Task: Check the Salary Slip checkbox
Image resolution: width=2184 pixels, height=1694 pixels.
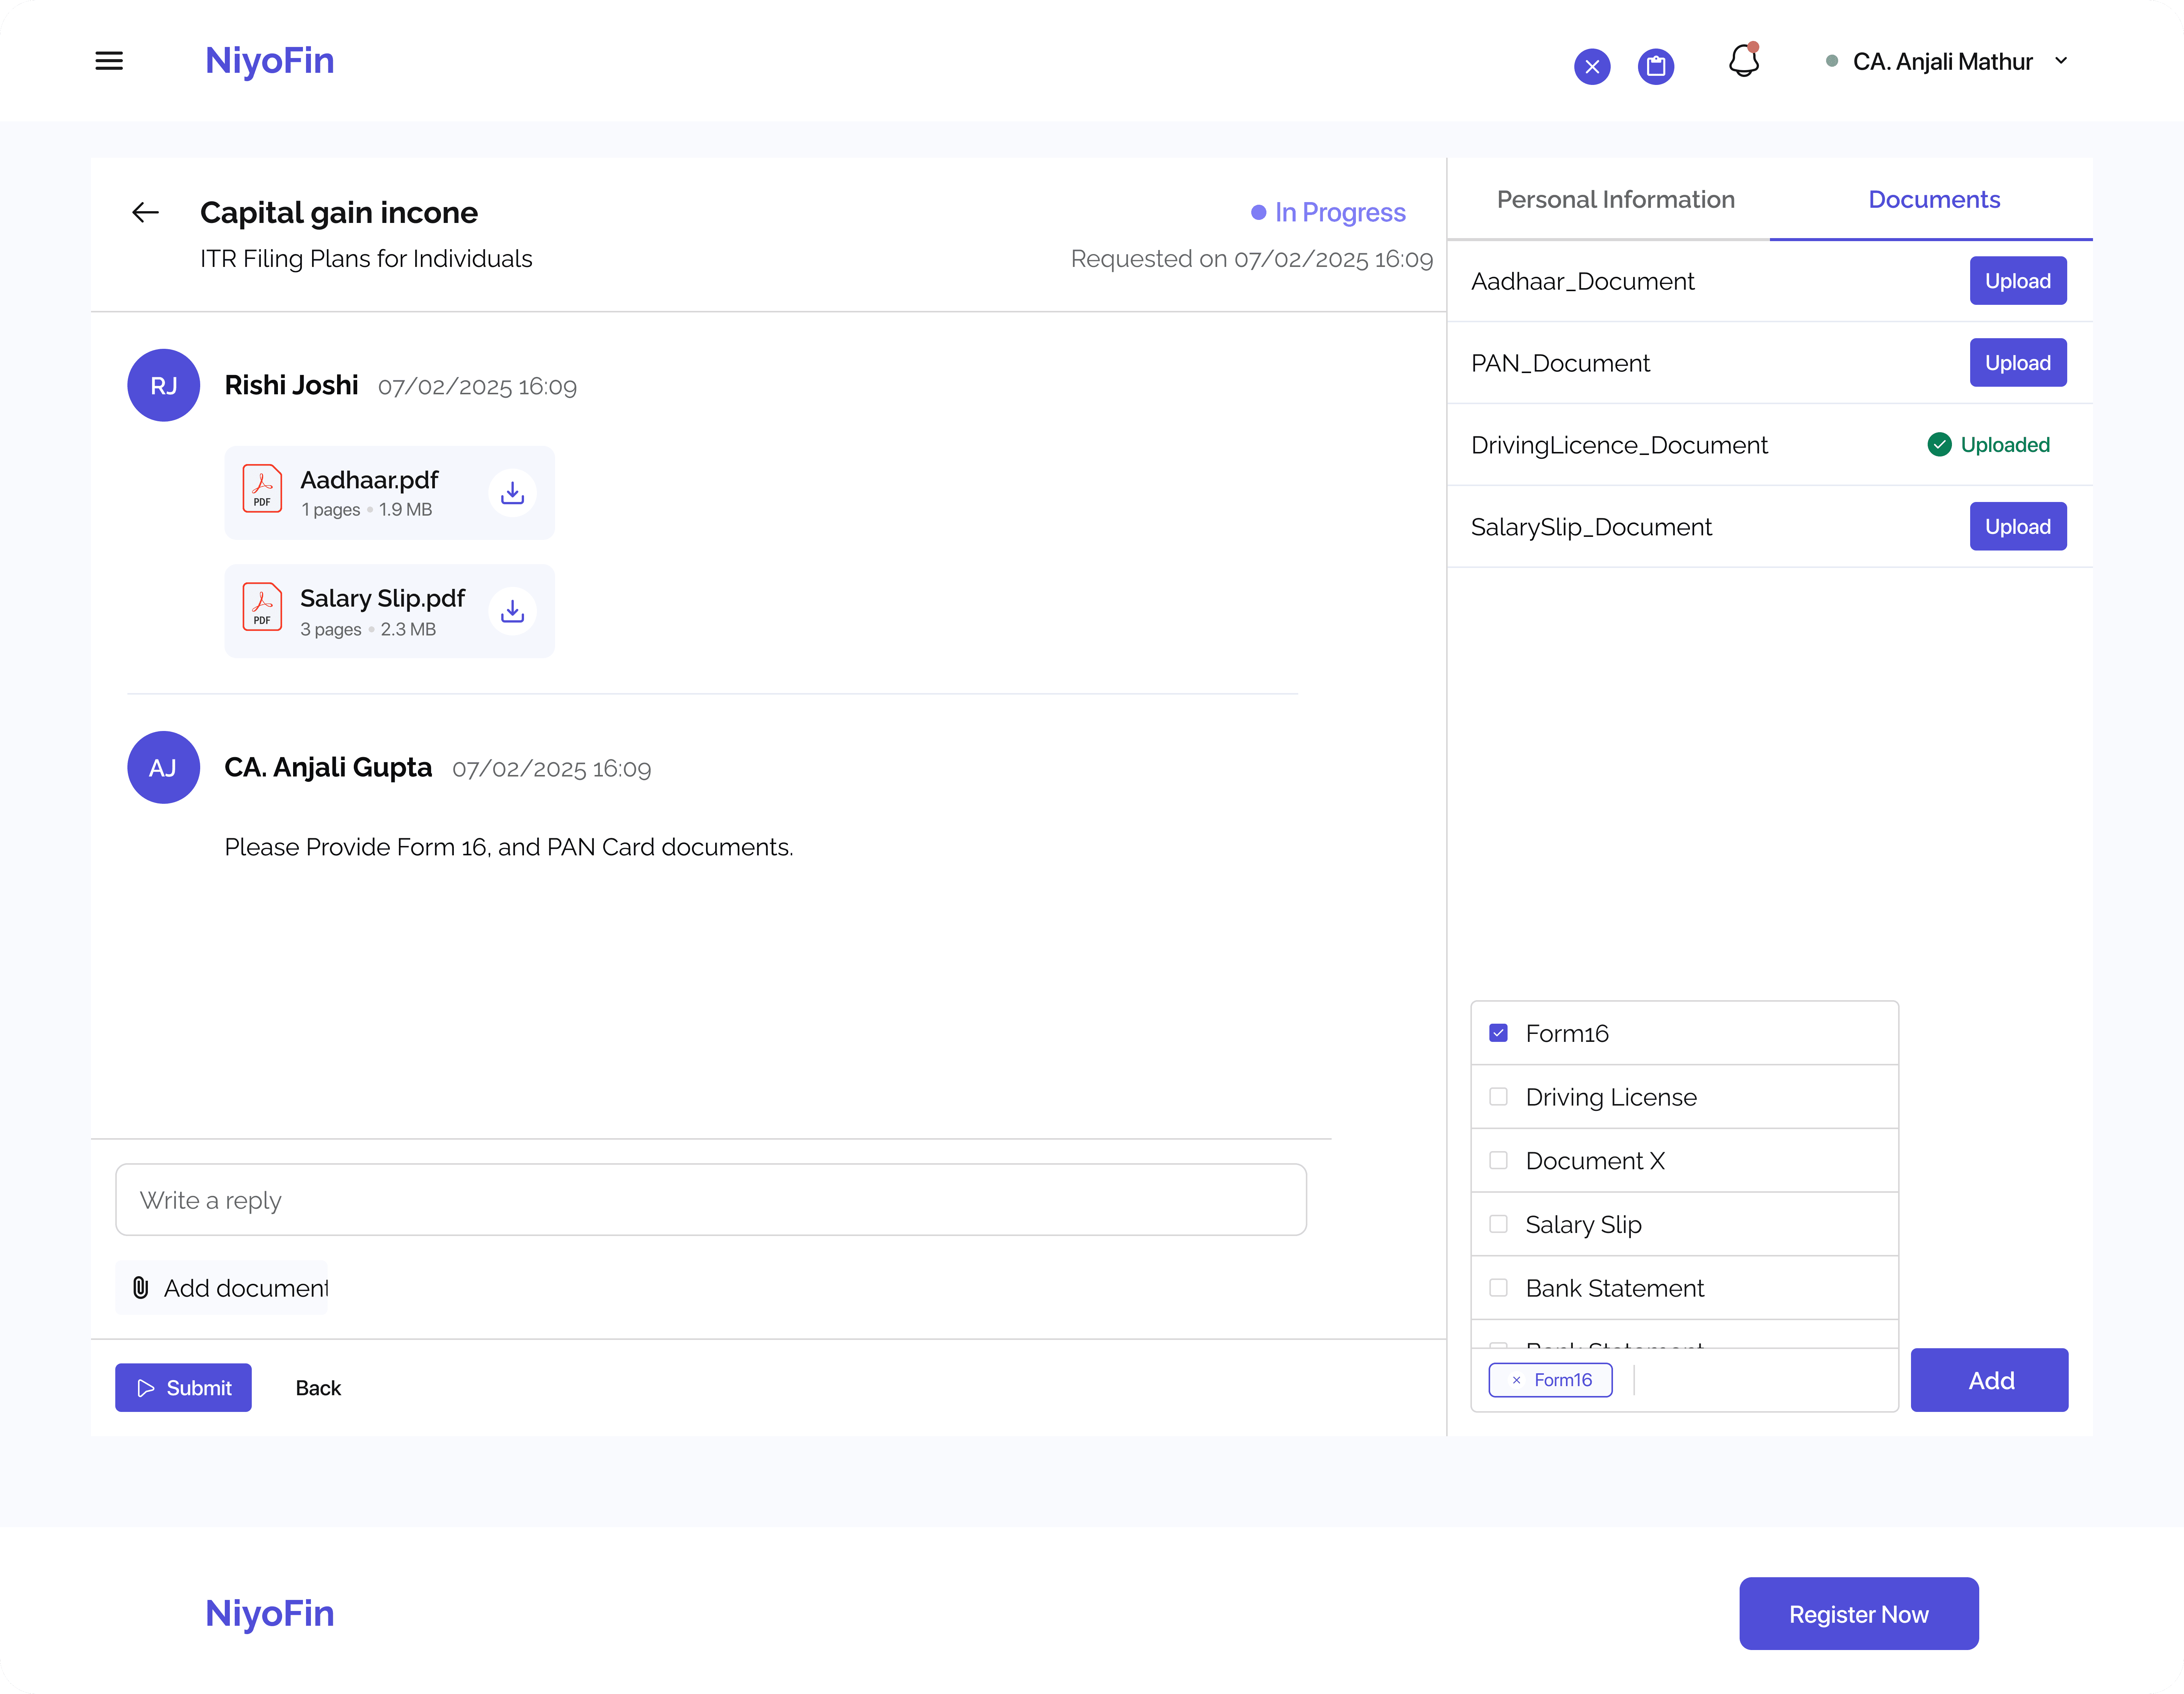Action: pyautogui.click(x=1498, y=1224)
